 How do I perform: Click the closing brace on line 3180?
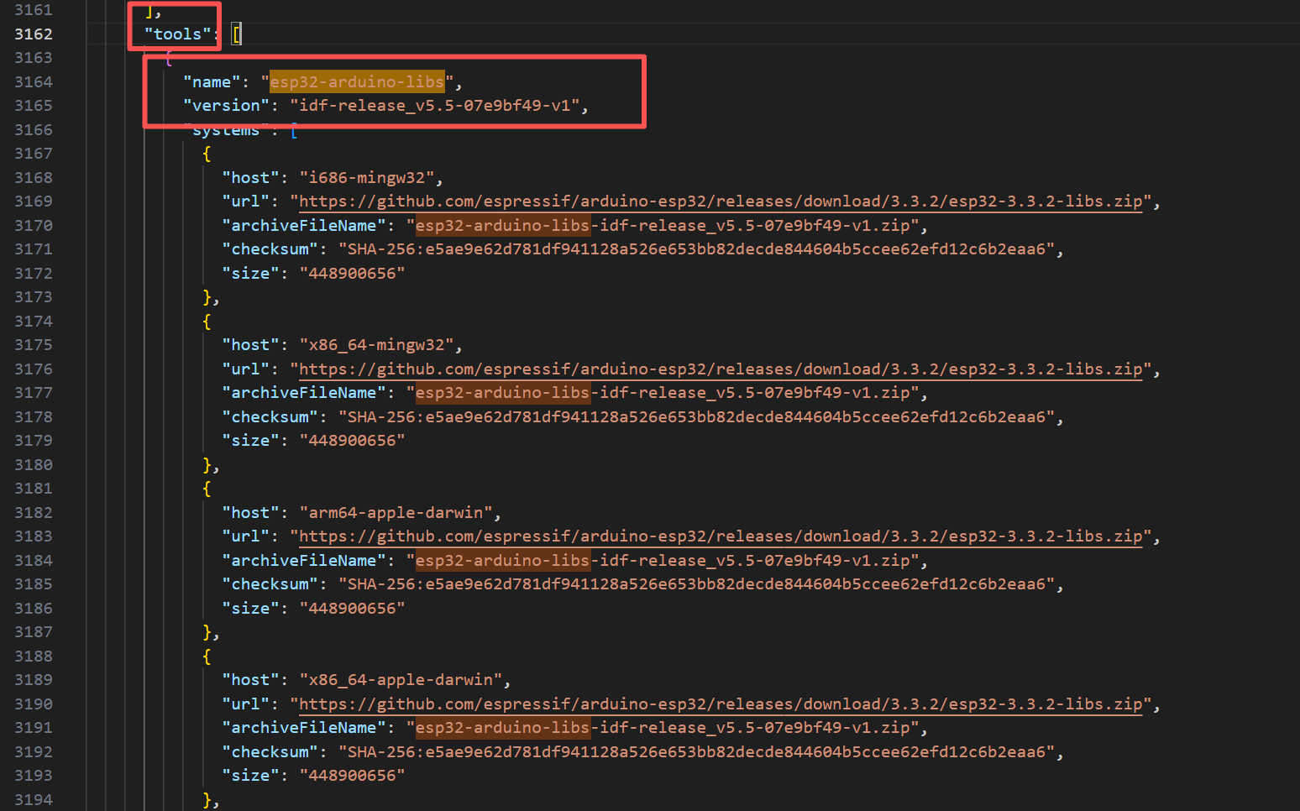click(208, 465)
